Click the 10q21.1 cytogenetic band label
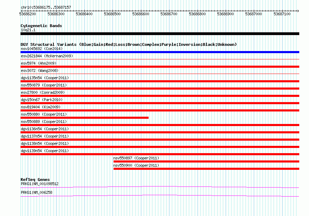The width and height of the screenshot is (309, 216). click(x=28, y=30)
